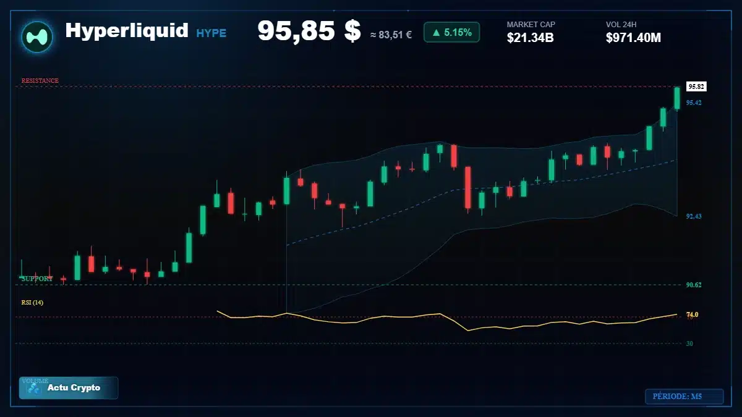Click the PÉRIODE: M5 timeframe button

point(684,397)
